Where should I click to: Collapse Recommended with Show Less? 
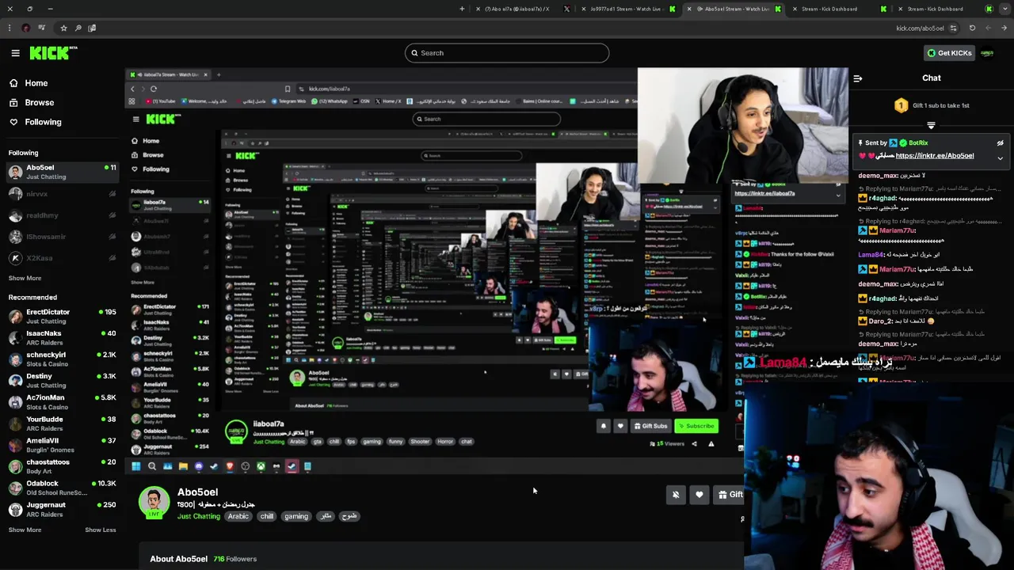101,530
